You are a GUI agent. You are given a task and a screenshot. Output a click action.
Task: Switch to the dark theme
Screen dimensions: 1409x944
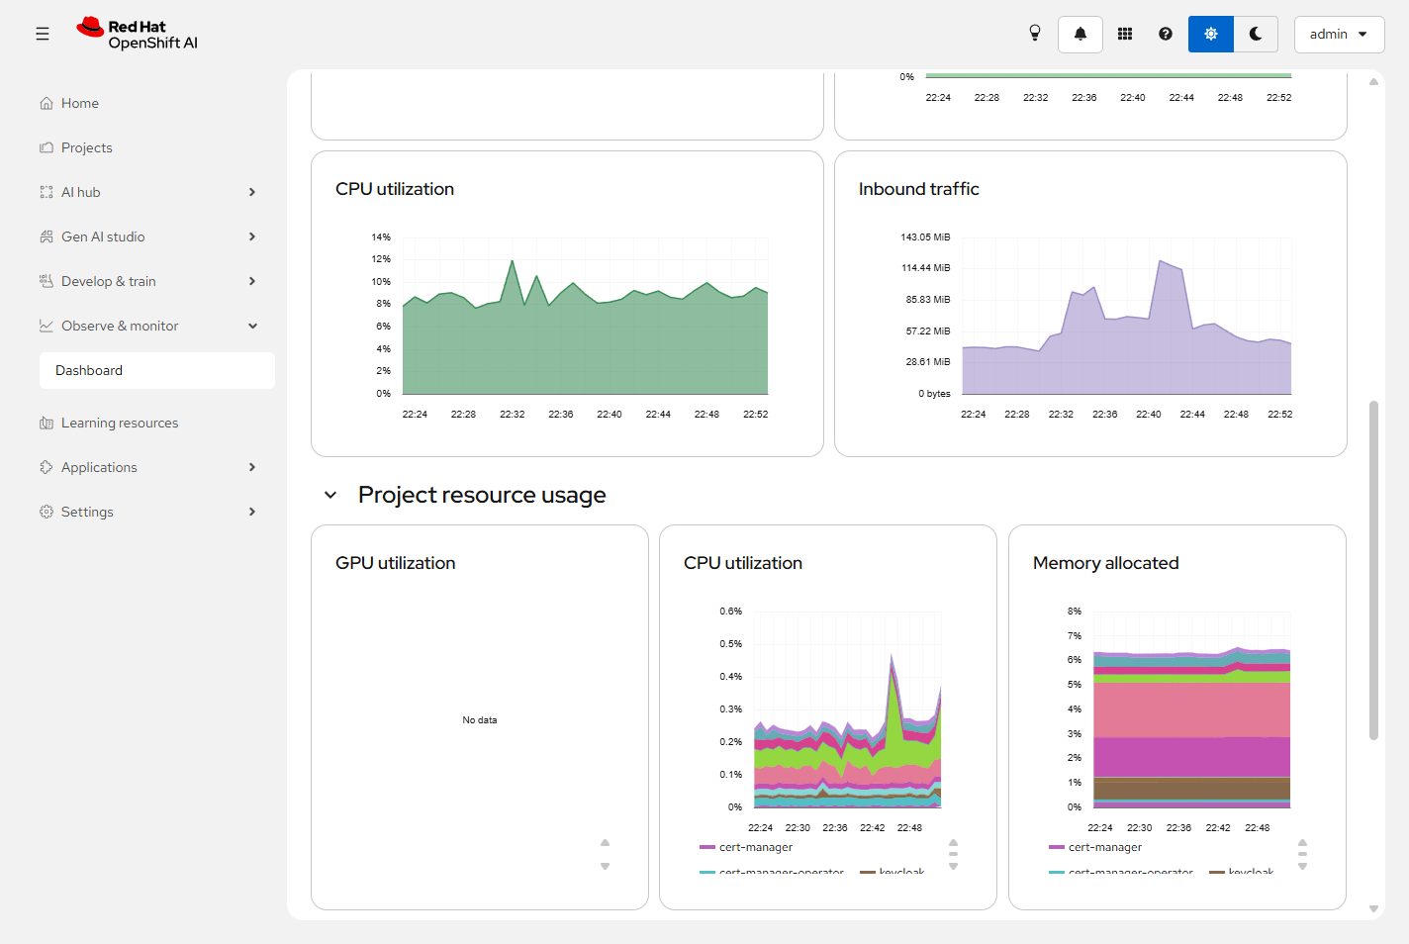(1256, 34)
